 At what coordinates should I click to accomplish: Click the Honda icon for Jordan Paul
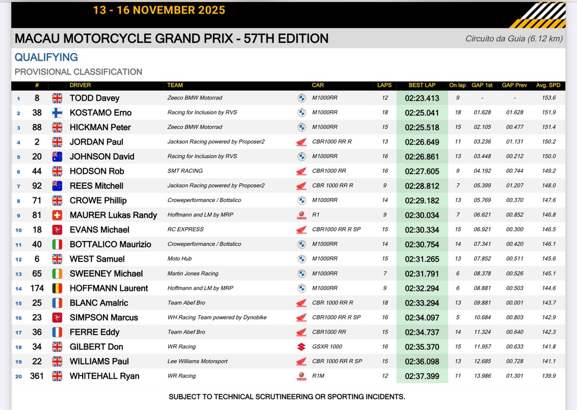tap(301, 142)
